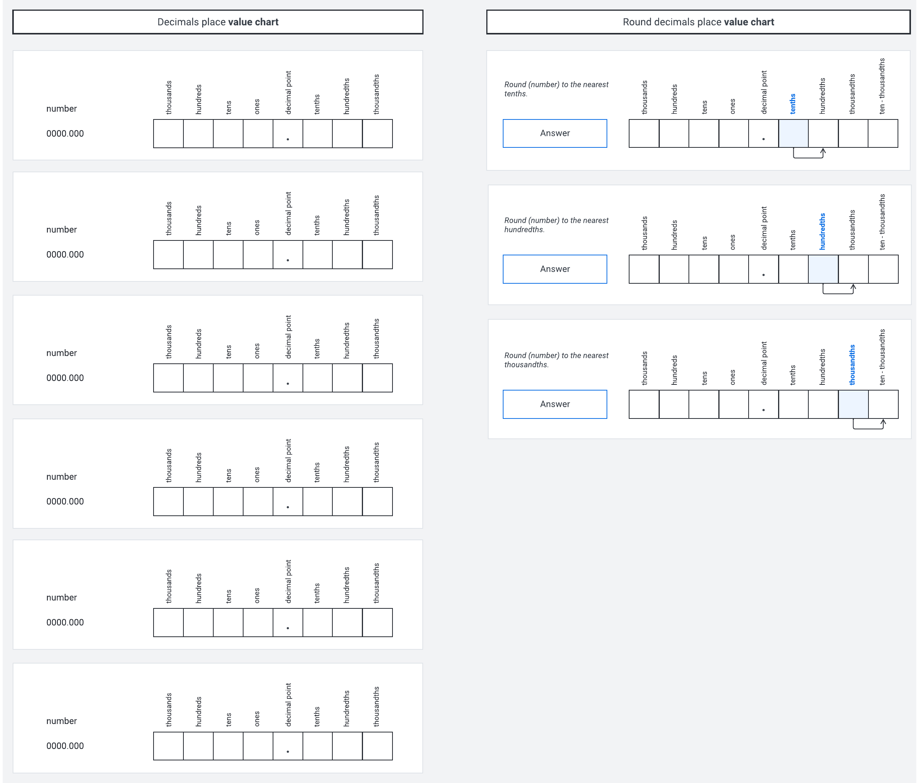Click the ten-thousandths cell in the tenths rounding chart
The width and height of the screenshot is (919, 783).
click(x=883, y=134)
